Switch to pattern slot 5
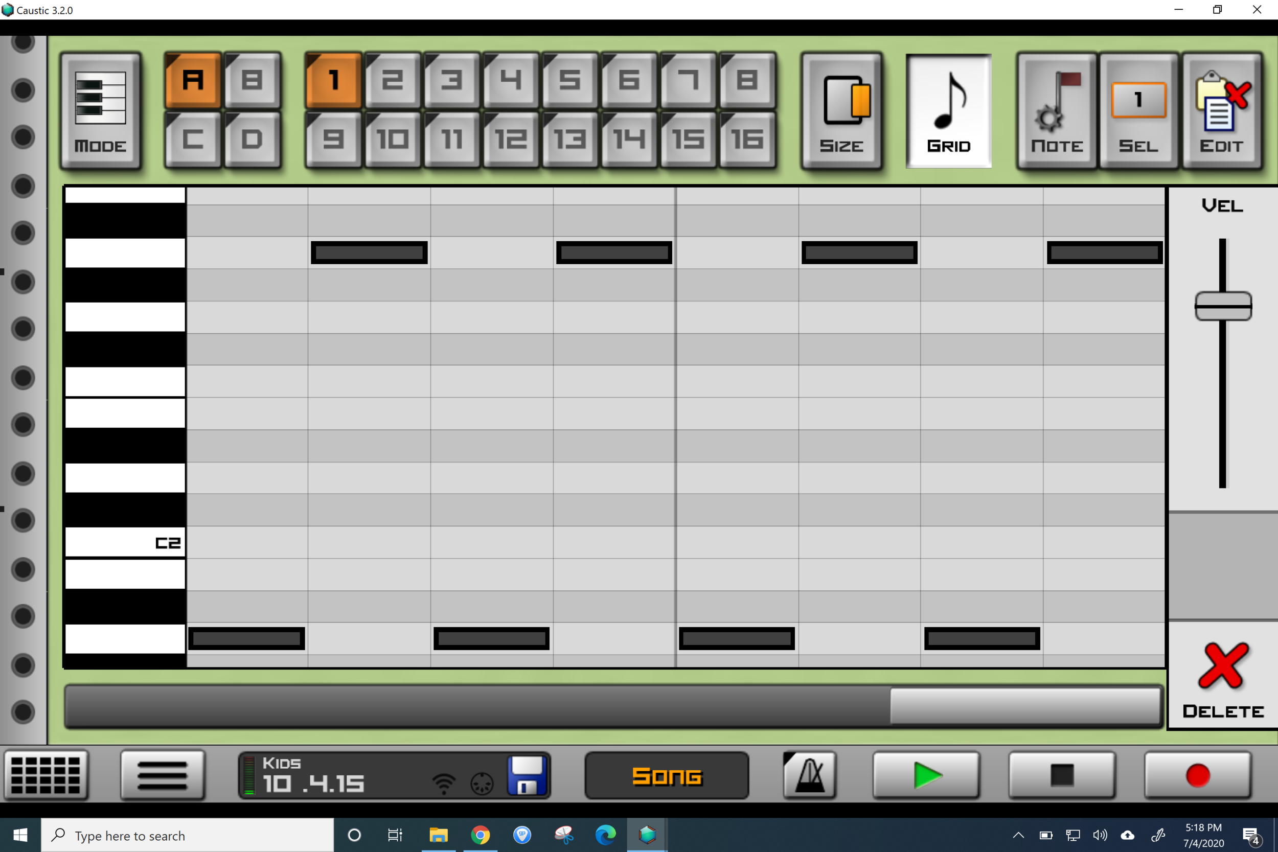Image resolution: width=1278 pixels, height=852 pixels. point(569,80)
